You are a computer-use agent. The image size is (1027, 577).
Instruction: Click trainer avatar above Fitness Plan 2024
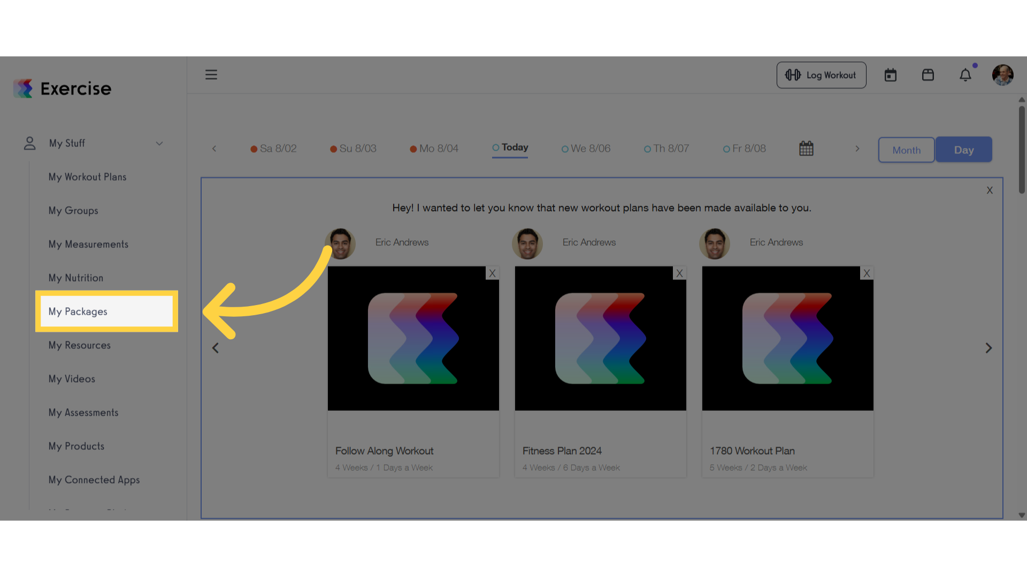pos(527,244)
